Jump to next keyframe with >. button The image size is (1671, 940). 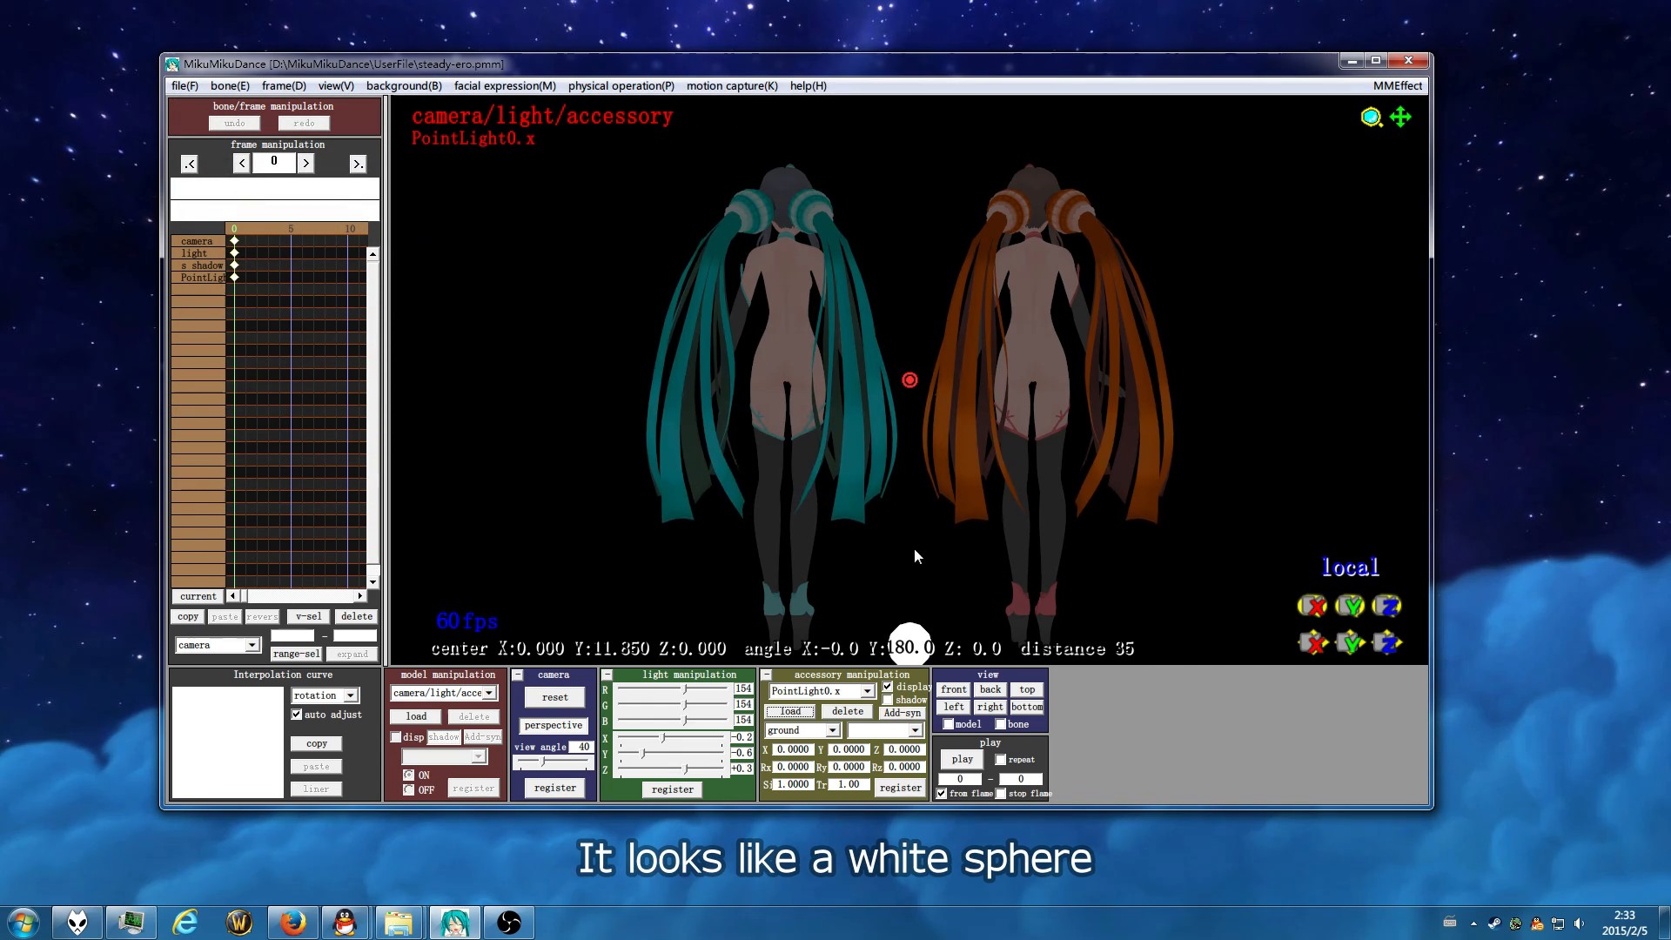(x=358, y=164)
